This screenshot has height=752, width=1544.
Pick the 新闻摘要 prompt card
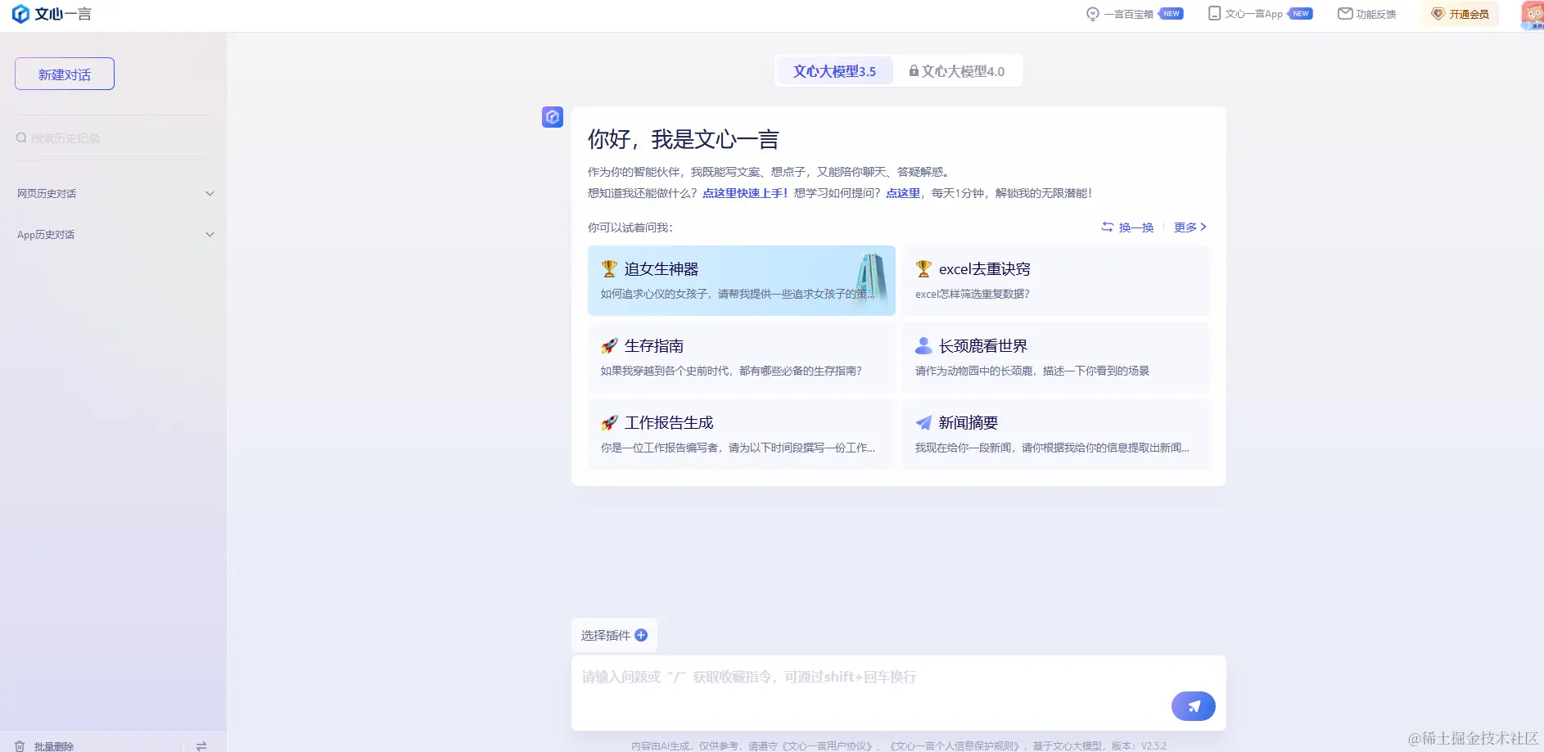[x=1056, y=435]
